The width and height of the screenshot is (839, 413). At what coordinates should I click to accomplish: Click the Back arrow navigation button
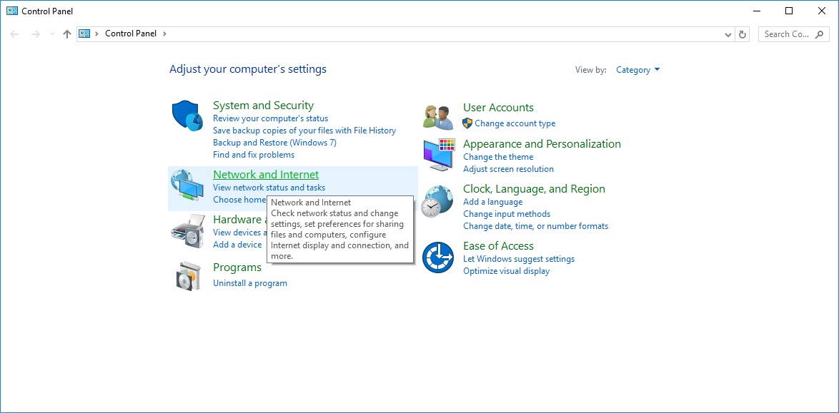tap(14, 34)
